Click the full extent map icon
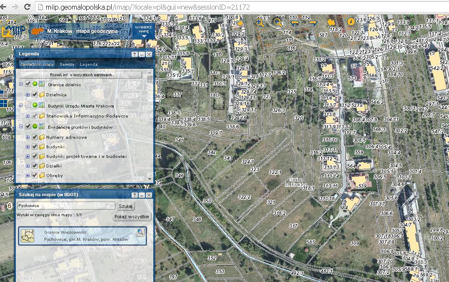449x282 pixels. tap(331, 22)
